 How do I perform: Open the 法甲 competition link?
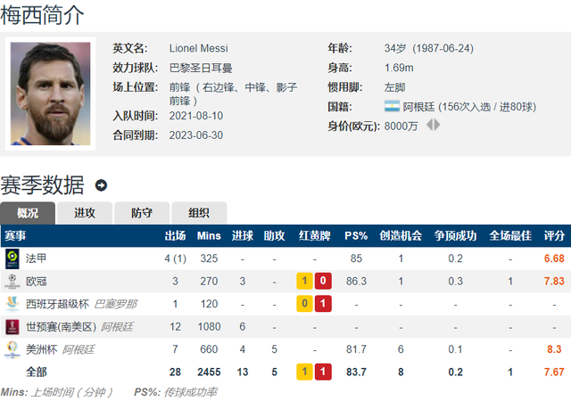coord(36,258)
